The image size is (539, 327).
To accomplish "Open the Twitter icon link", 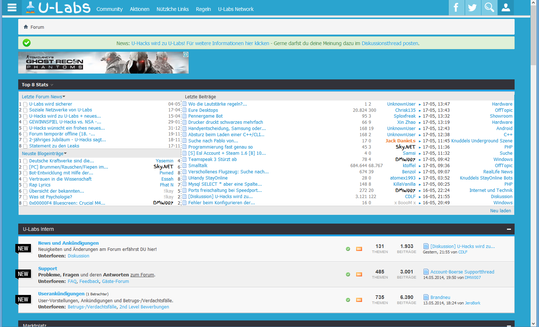I will [472, 8].
